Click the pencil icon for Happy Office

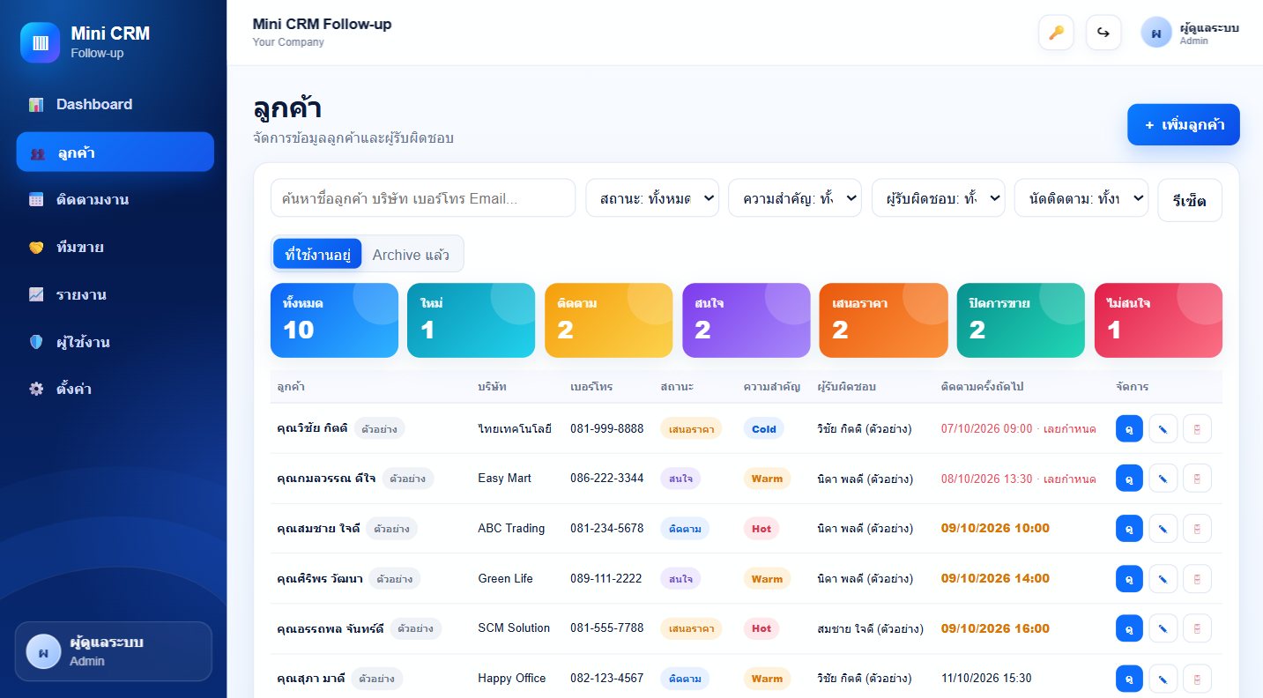tap(1163, 679)
